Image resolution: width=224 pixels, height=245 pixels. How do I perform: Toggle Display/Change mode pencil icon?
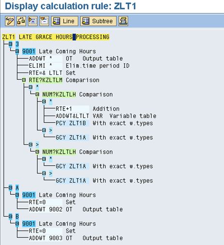tap(10, 21)
